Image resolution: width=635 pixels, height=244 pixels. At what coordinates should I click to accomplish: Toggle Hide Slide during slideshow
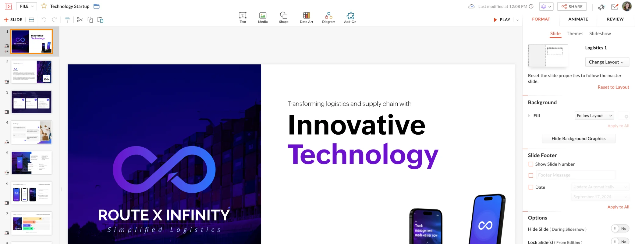pyautogui.click(x=620, y=229)
